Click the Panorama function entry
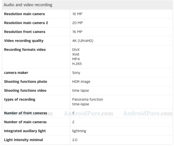The height and width of the screenshot is (146, 174). coord(88,99)
